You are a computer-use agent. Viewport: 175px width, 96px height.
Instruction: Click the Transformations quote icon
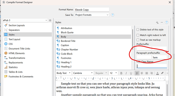coord(6,58)
